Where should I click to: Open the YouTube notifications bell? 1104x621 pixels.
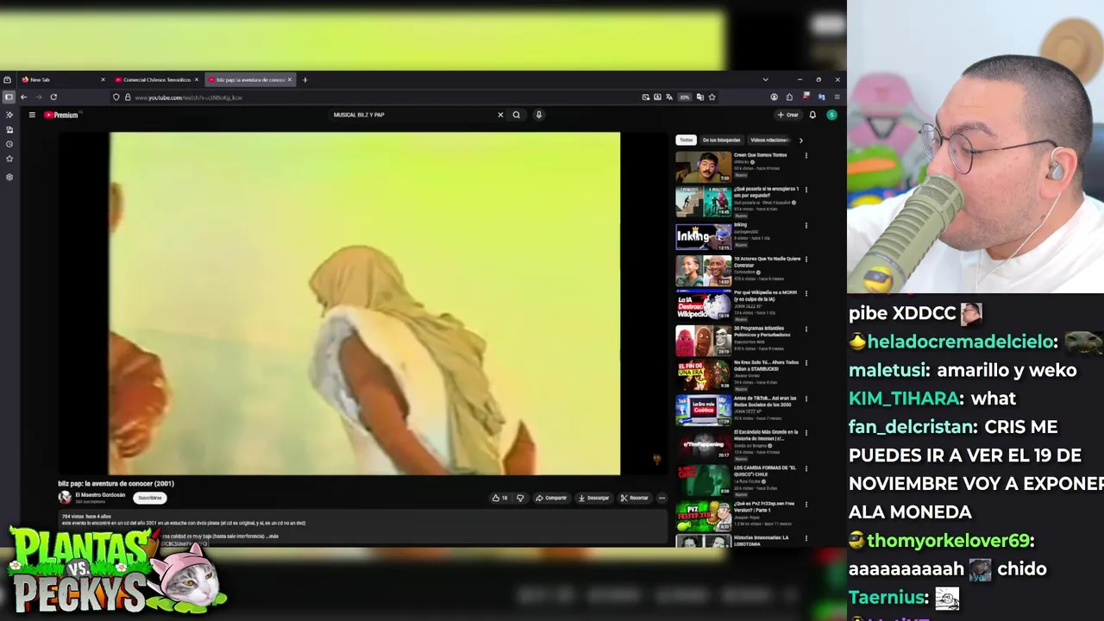pyautogui.click(x=812, y=115)
